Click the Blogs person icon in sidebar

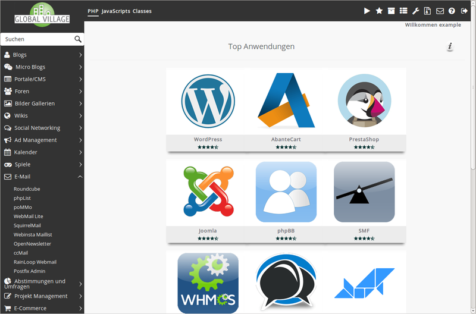tap(7, 55)
